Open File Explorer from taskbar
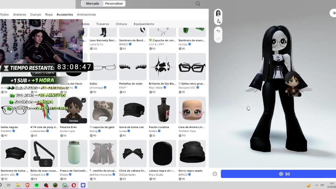The image size is (336, 189). (x=18, y=185)
